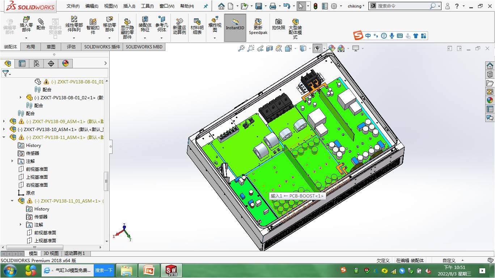This screenshot has width=495, height=278.
Task: Click the Apply Scene icon
Action: [x=341, y=48]
